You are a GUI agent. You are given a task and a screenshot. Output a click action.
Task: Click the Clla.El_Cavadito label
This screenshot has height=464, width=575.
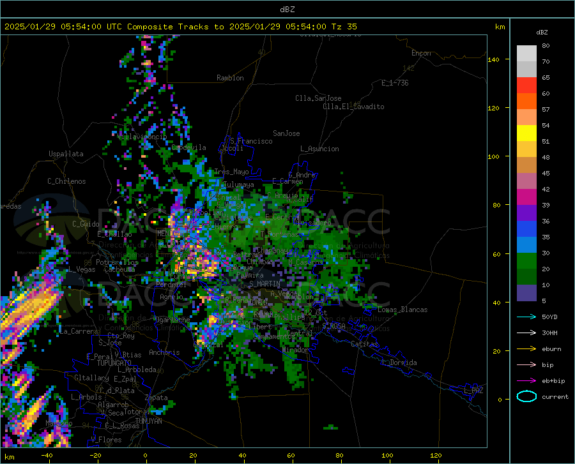(x=353, y=107)
